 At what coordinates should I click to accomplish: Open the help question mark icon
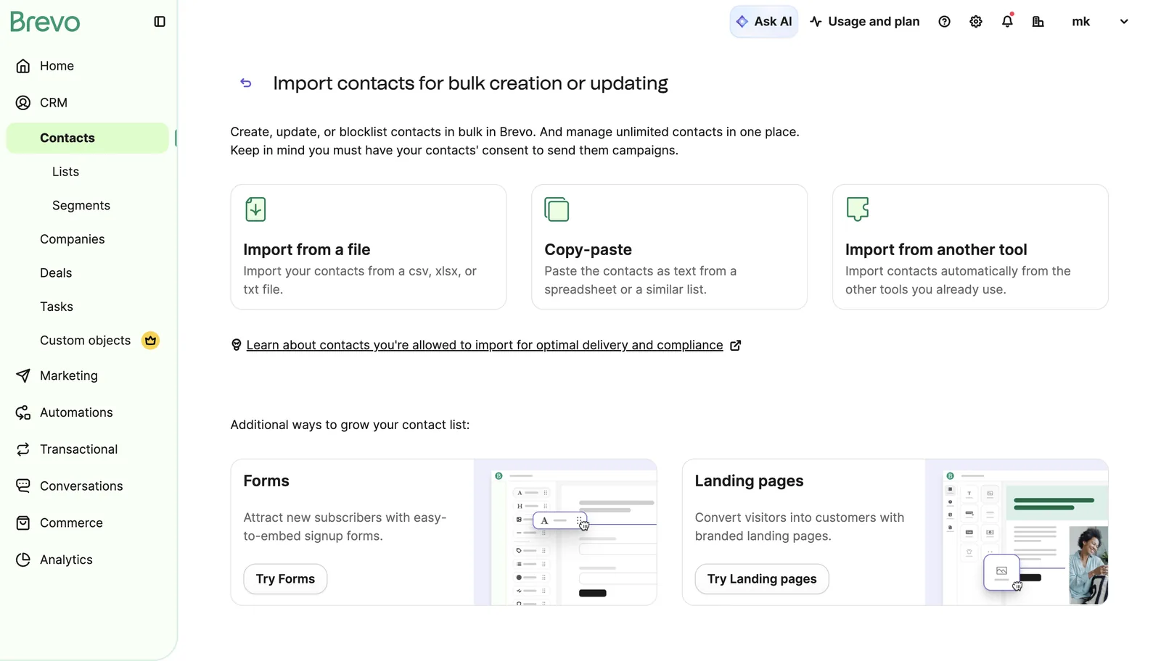tap(944, 22)
